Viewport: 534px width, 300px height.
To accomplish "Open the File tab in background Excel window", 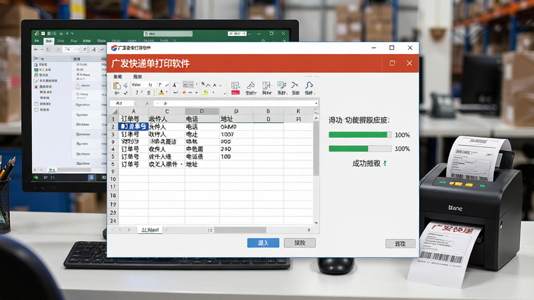I will tap(37, 41).
